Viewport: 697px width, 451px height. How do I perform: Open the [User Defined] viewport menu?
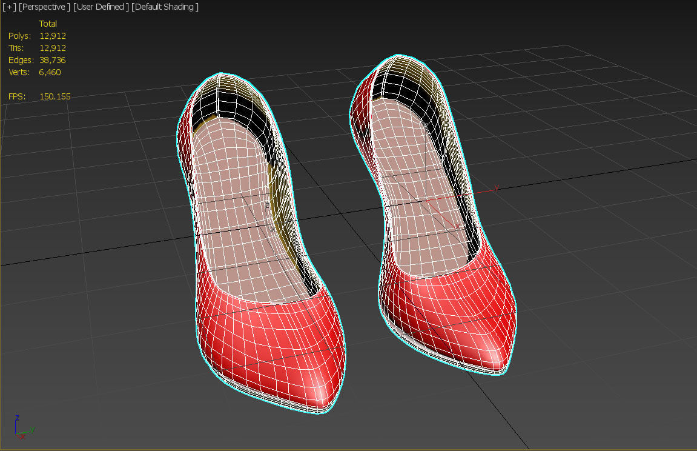[x=101, y=7]
